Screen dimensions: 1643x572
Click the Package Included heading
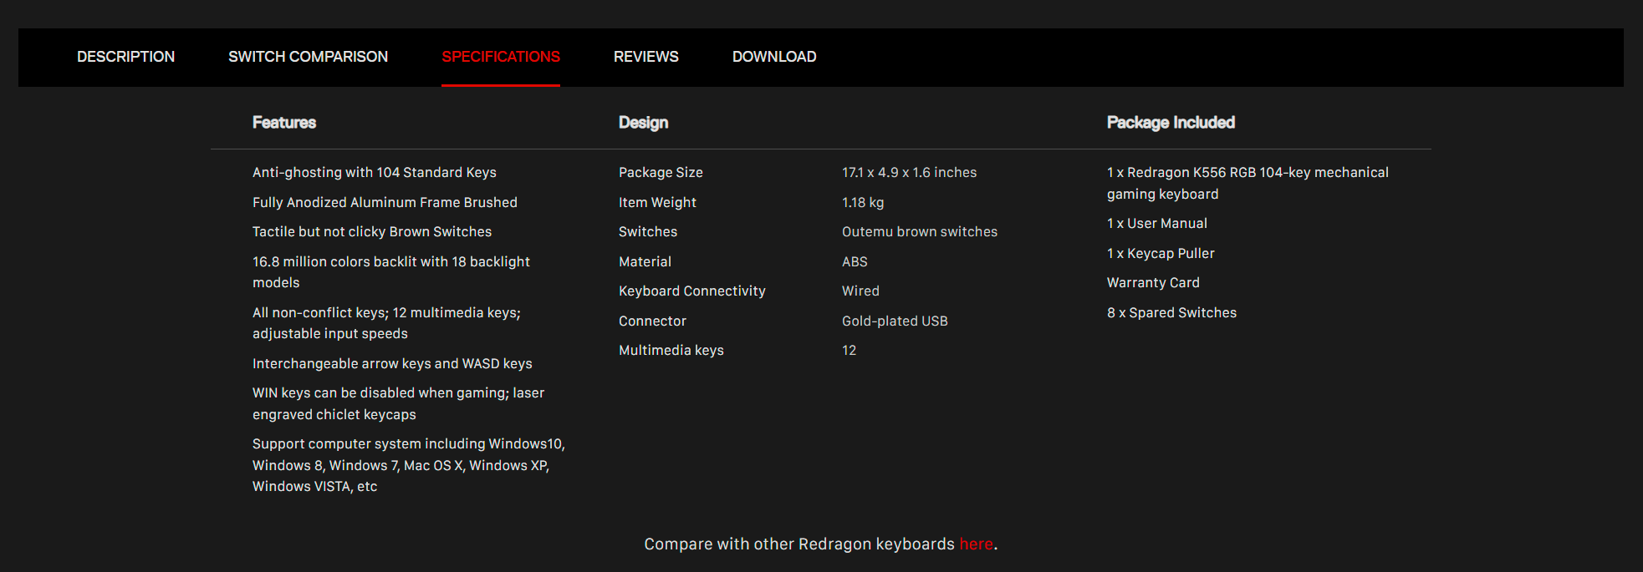(1171, 123)
